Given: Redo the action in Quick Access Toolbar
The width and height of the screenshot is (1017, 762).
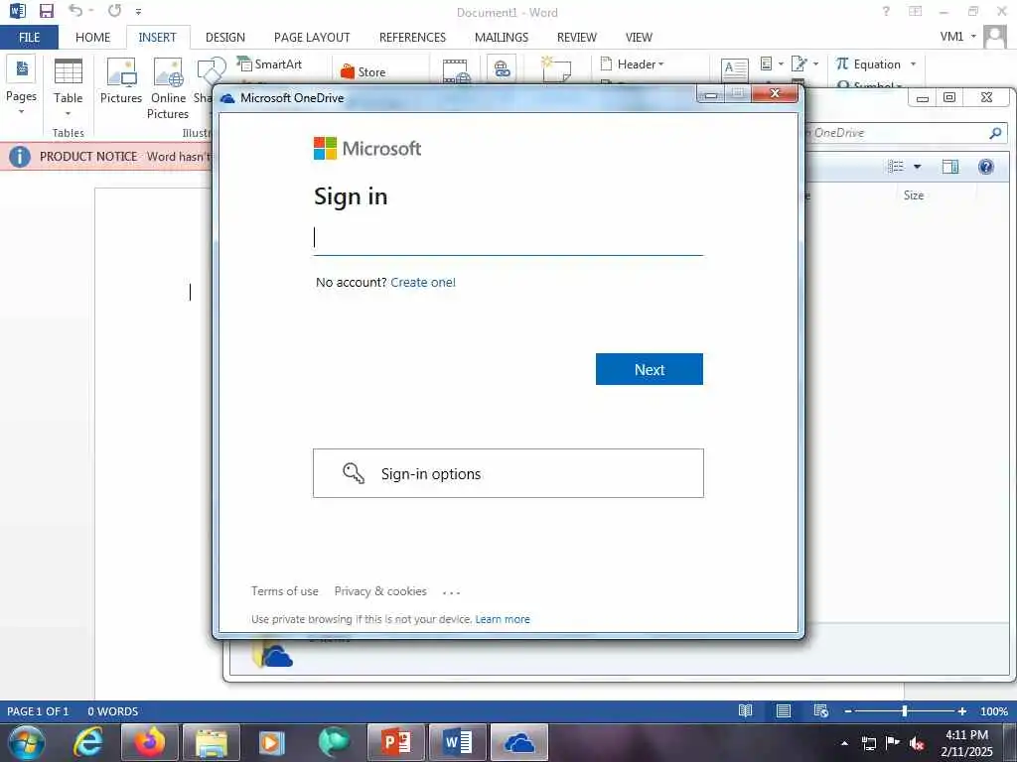Looking at the screenshot, I should pos(115,10).
